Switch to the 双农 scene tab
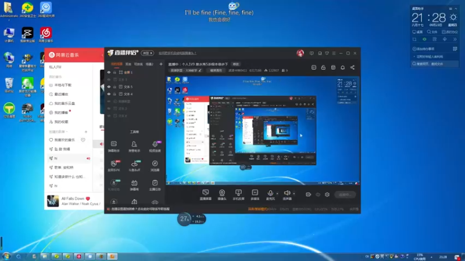 [x=128, y=64]
